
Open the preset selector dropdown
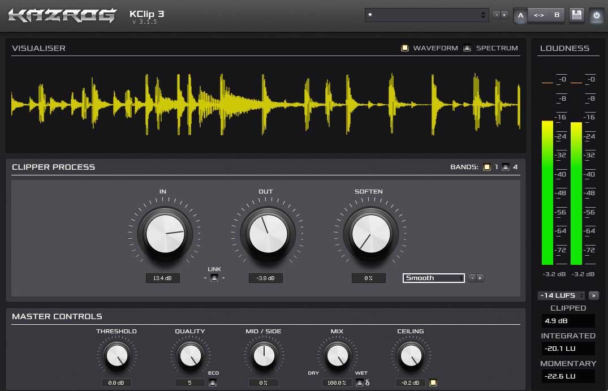[426, 15]
